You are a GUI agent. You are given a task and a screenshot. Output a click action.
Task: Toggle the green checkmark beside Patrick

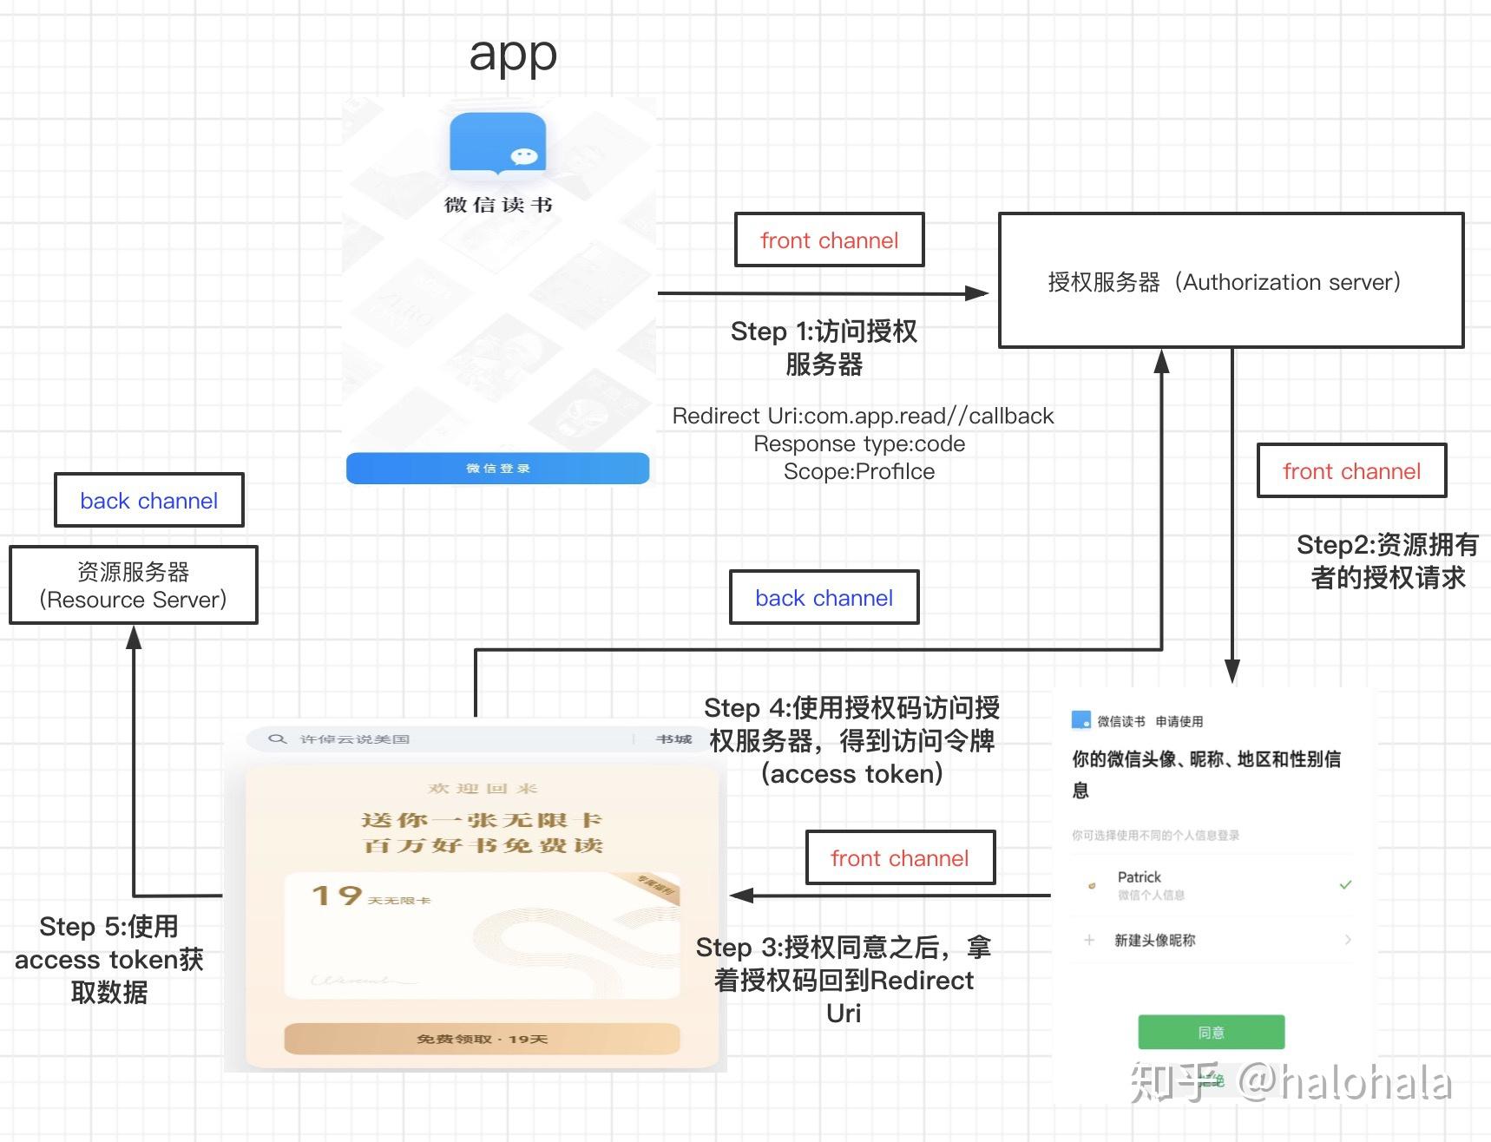[1345, 884]
